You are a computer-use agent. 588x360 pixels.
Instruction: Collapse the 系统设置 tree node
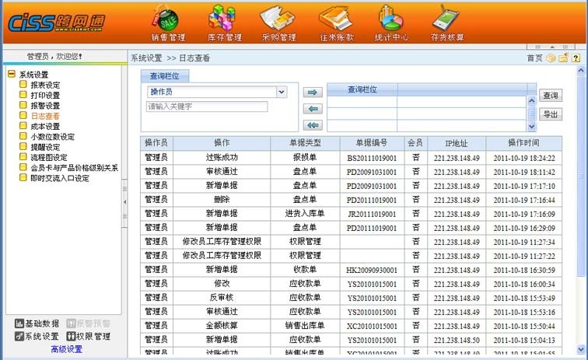pyautogui.click(x=12, y=75)
